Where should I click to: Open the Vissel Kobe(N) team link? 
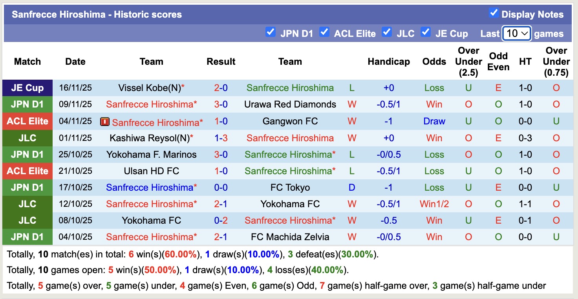pos(149,88)
